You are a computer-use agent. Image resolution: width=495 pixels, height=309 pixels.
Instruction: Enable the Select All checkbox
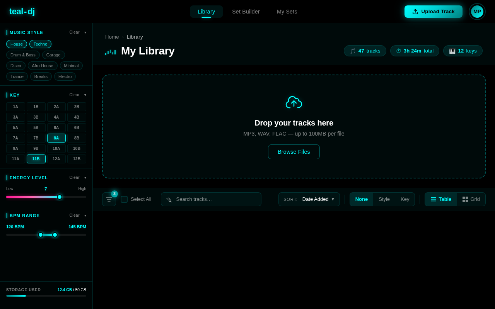coord(124,199)
